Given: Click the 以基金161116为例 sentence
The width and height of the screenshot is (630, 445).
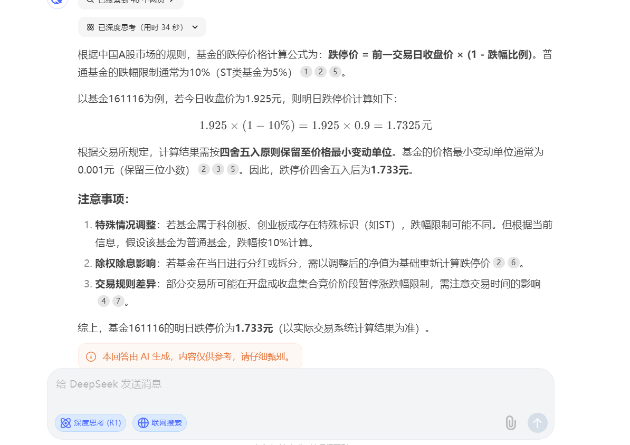Looking at the screenshot, I should click(237, 99).
